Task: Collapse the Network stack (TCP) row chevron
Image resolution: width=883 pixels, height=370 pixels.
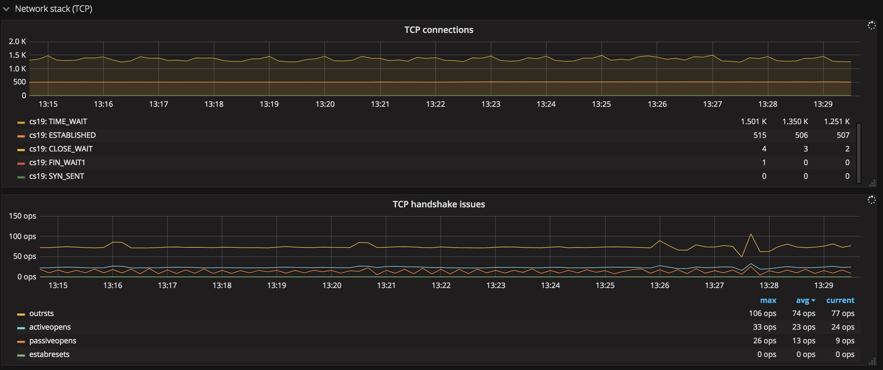Action: [x=6, y=9]
